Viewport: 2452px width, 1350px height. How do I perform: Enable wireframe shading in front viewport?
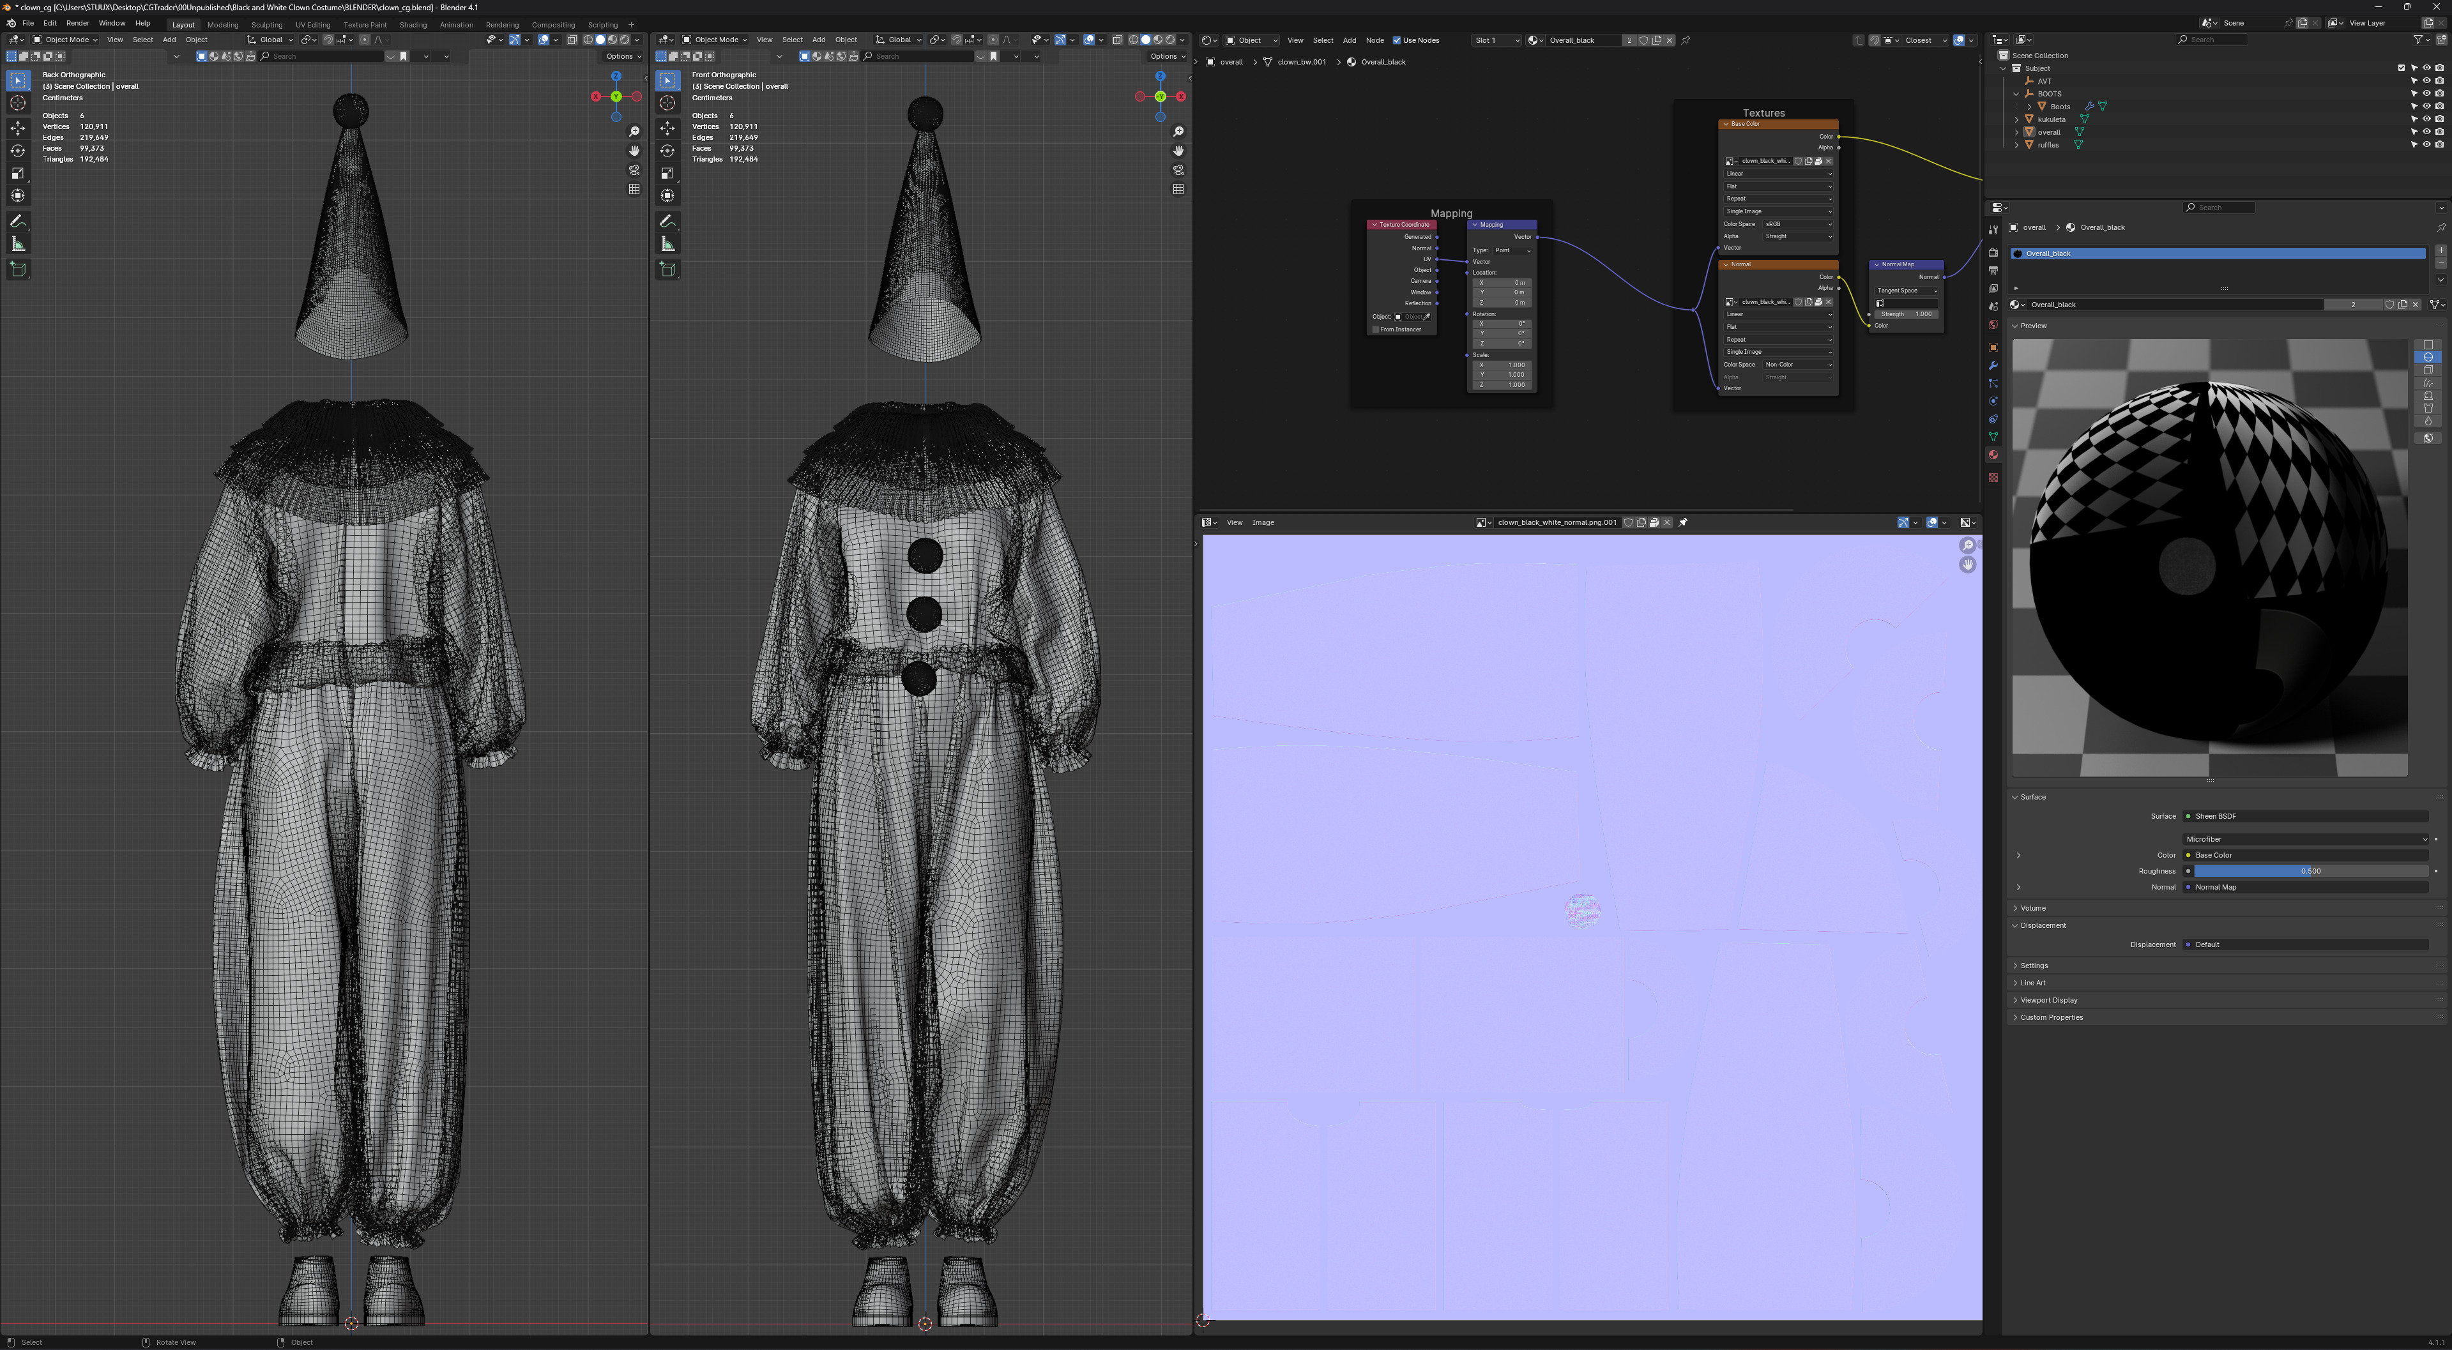(x=1132, y=40)
